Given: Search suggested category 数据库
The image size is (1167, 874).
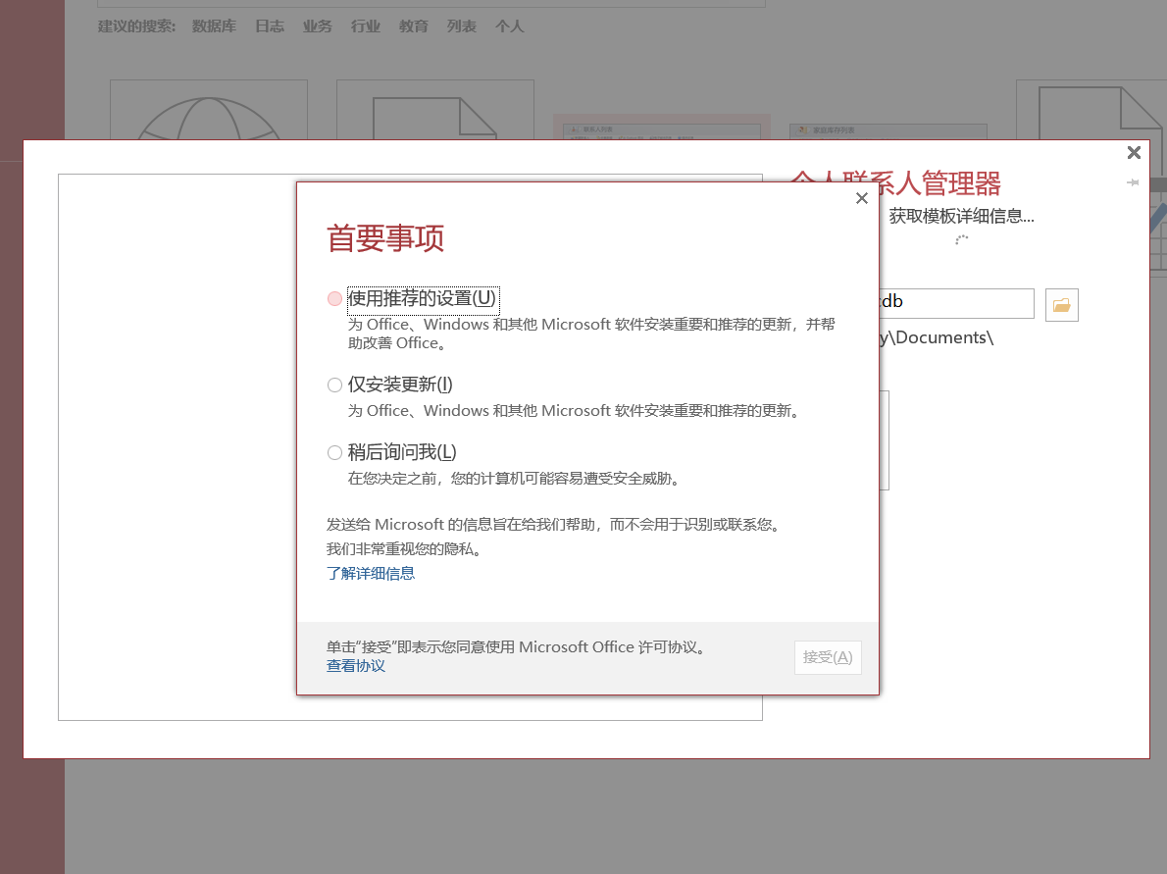Looking at the screenshot, I should pos(215,26).
